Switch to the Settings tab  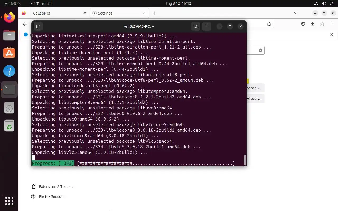(x=119, y=13)
